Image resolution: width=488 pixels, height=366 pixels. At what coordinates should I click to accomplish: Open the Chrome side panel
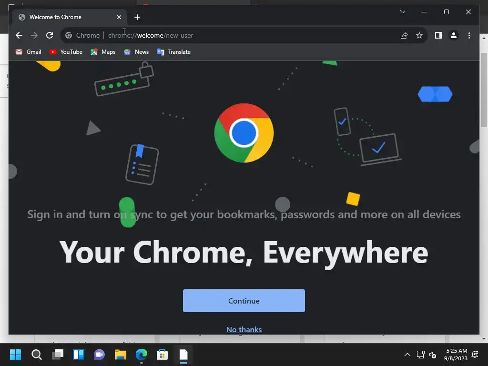(438, 35)
